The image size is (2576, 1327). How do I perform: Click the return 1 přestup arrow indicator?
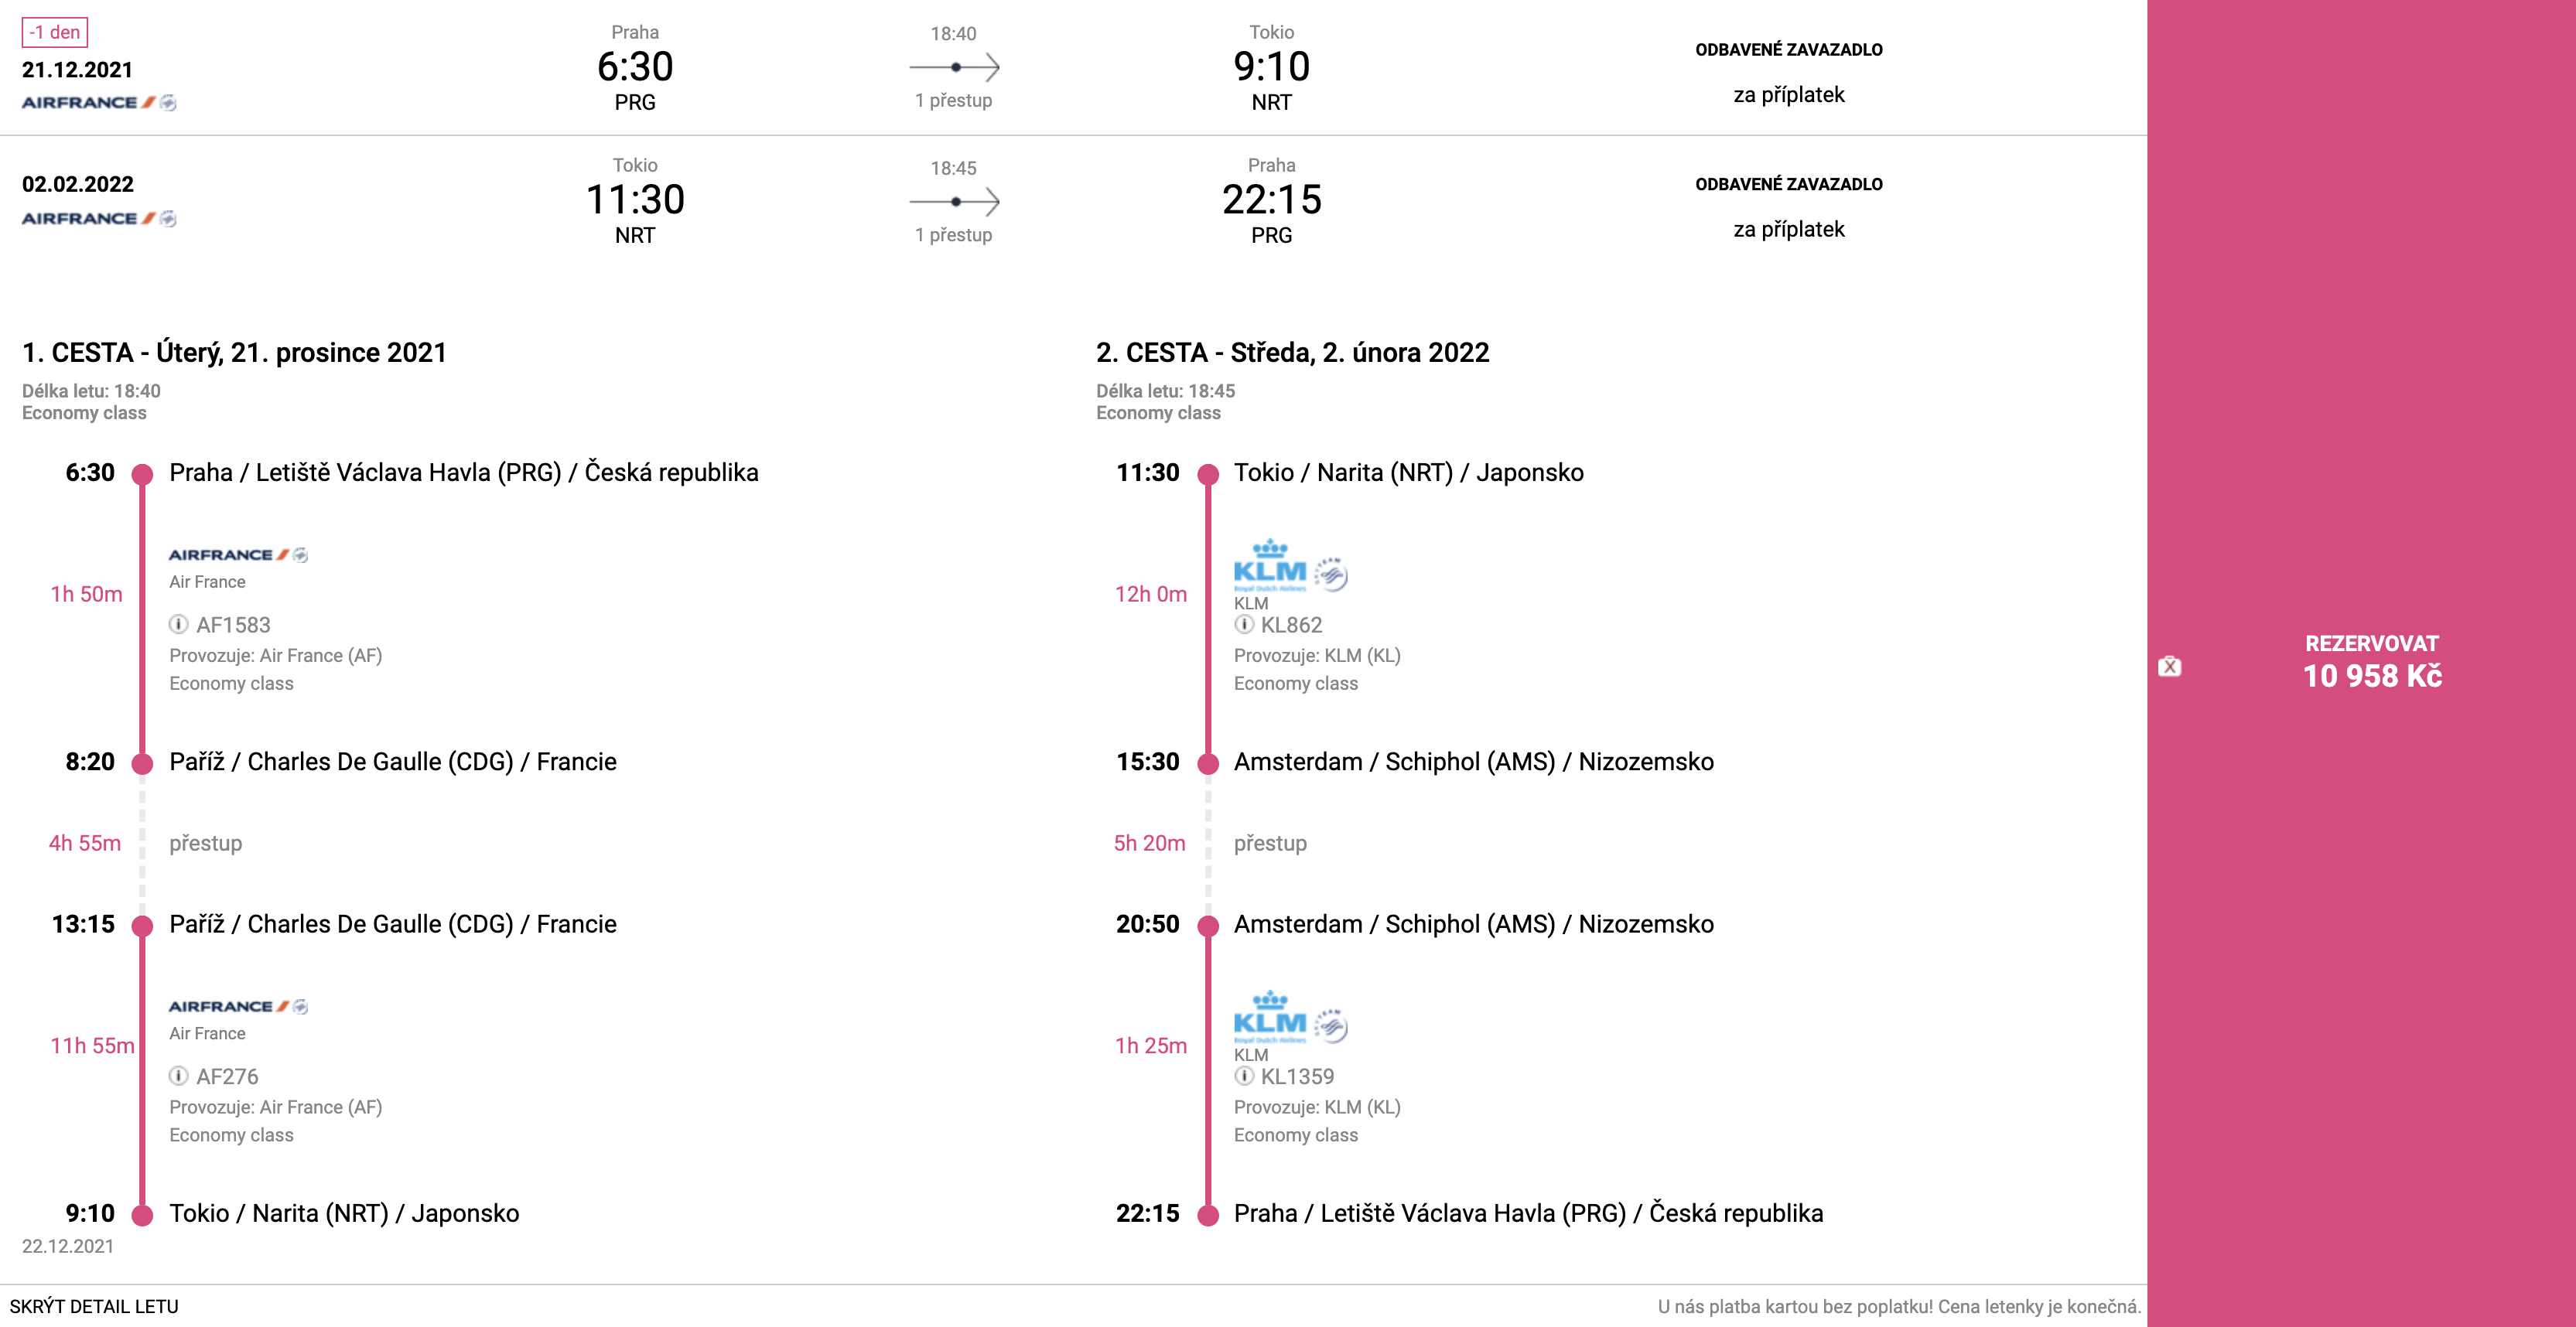coord(954,201)
